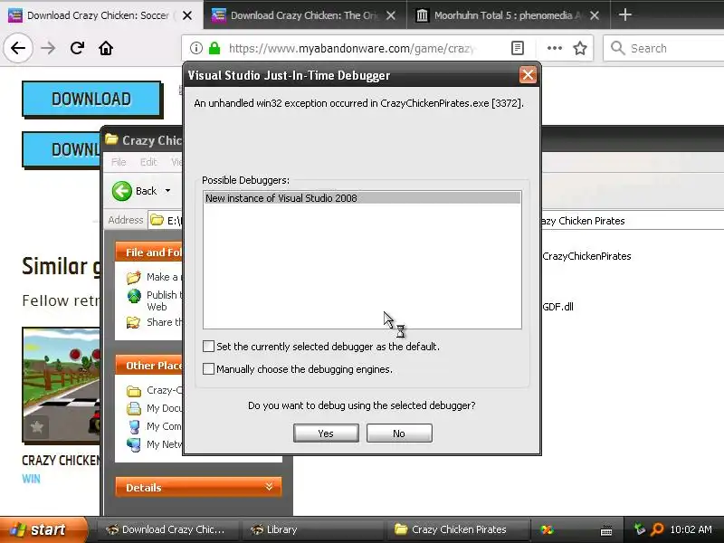Open Explorer Edit menu
724x543 pixels.
[x=148, y=162]
